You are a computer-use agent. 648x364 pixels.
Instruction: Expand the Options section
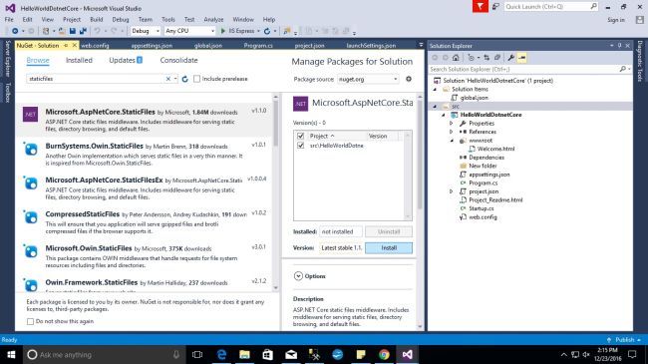point(298,276)
